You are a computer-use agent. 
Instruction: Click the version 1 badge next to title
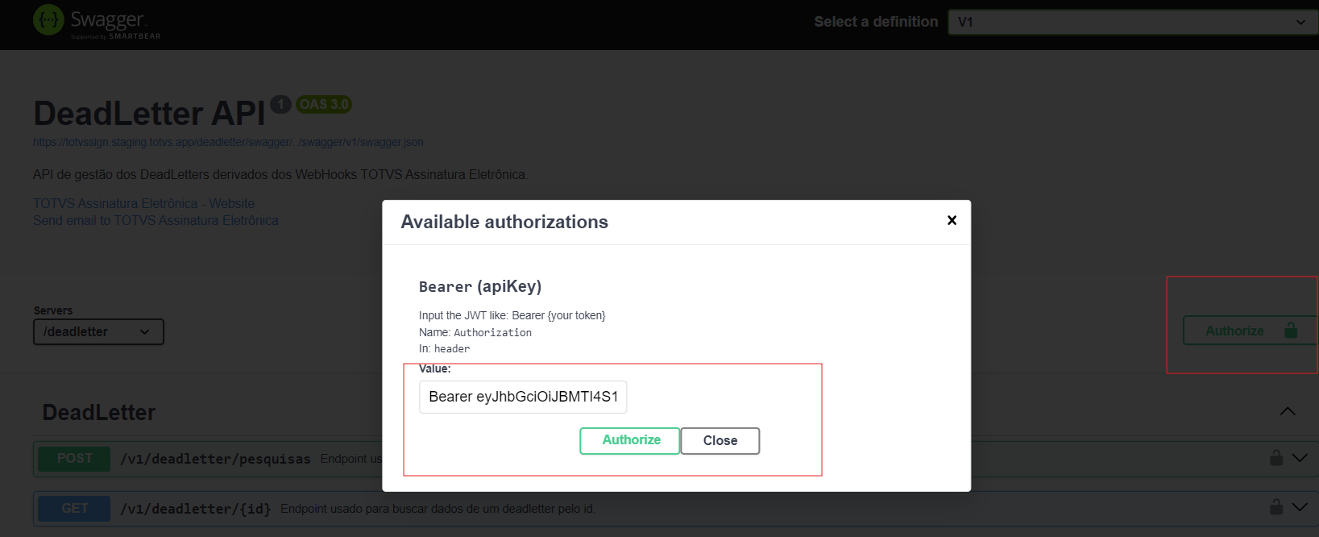pyautogui.click(x=280, y=104)
